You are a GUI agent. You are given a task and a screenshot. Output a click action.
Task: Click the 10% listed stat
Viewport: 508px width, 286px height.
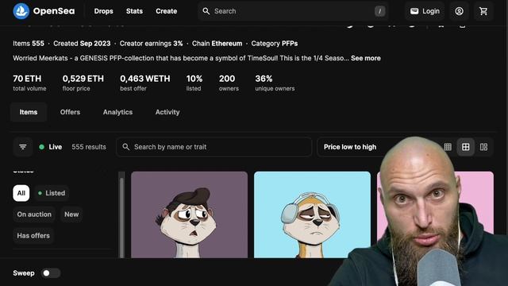(194, 83)
